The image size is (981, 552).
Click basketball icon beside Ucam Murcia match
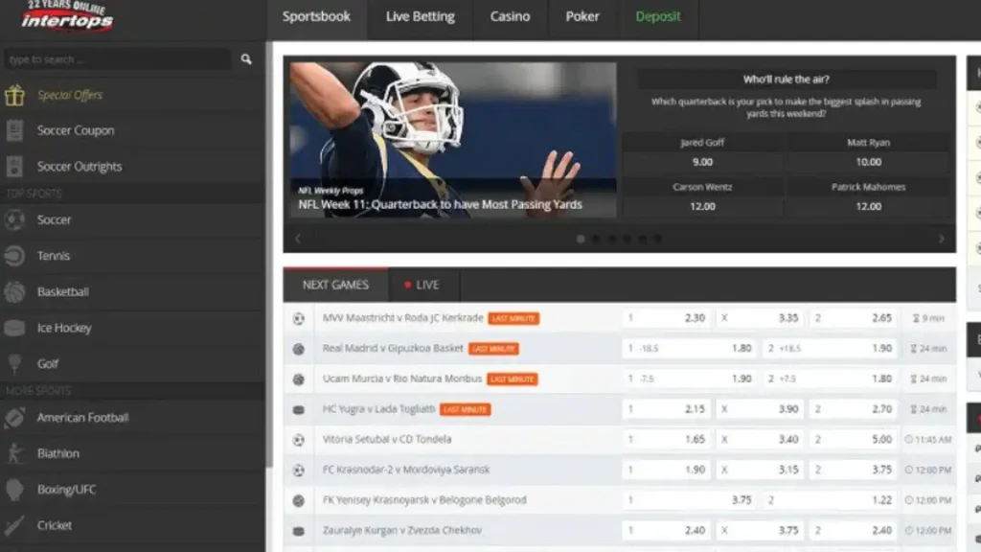click(x=299, y=379)
